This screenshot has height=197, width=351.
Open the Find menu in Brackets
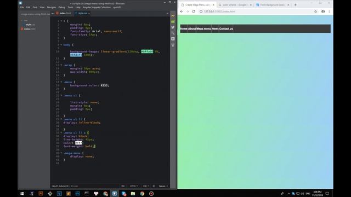pyautogui.click(x=35, y=7)
